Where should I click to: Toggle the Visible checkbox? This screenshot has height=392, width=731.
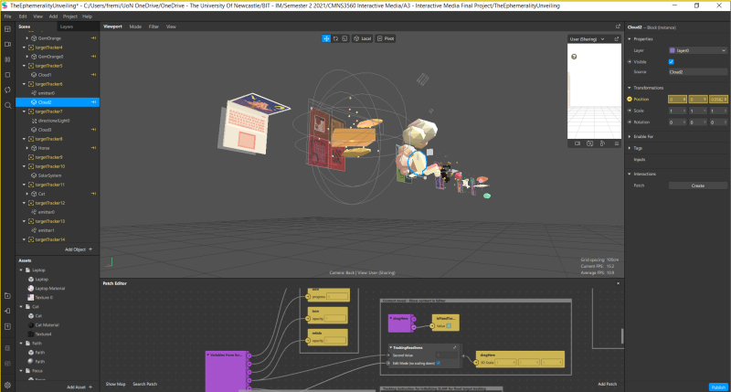click(x=672, y=61)
